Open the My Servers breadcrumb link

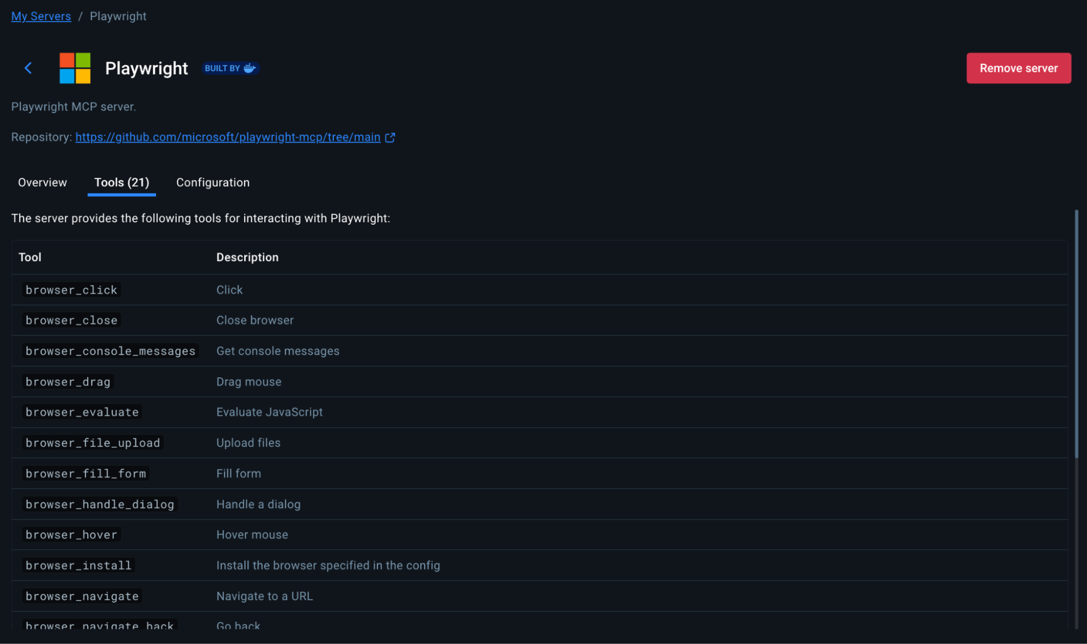[x=41, y=16]
